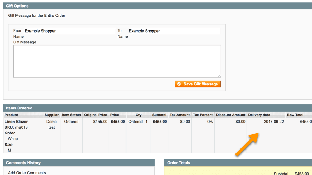Viewport: 312px width, 175px height.
Task: Click inside the Gift Message text area
Action: (117, 61)
